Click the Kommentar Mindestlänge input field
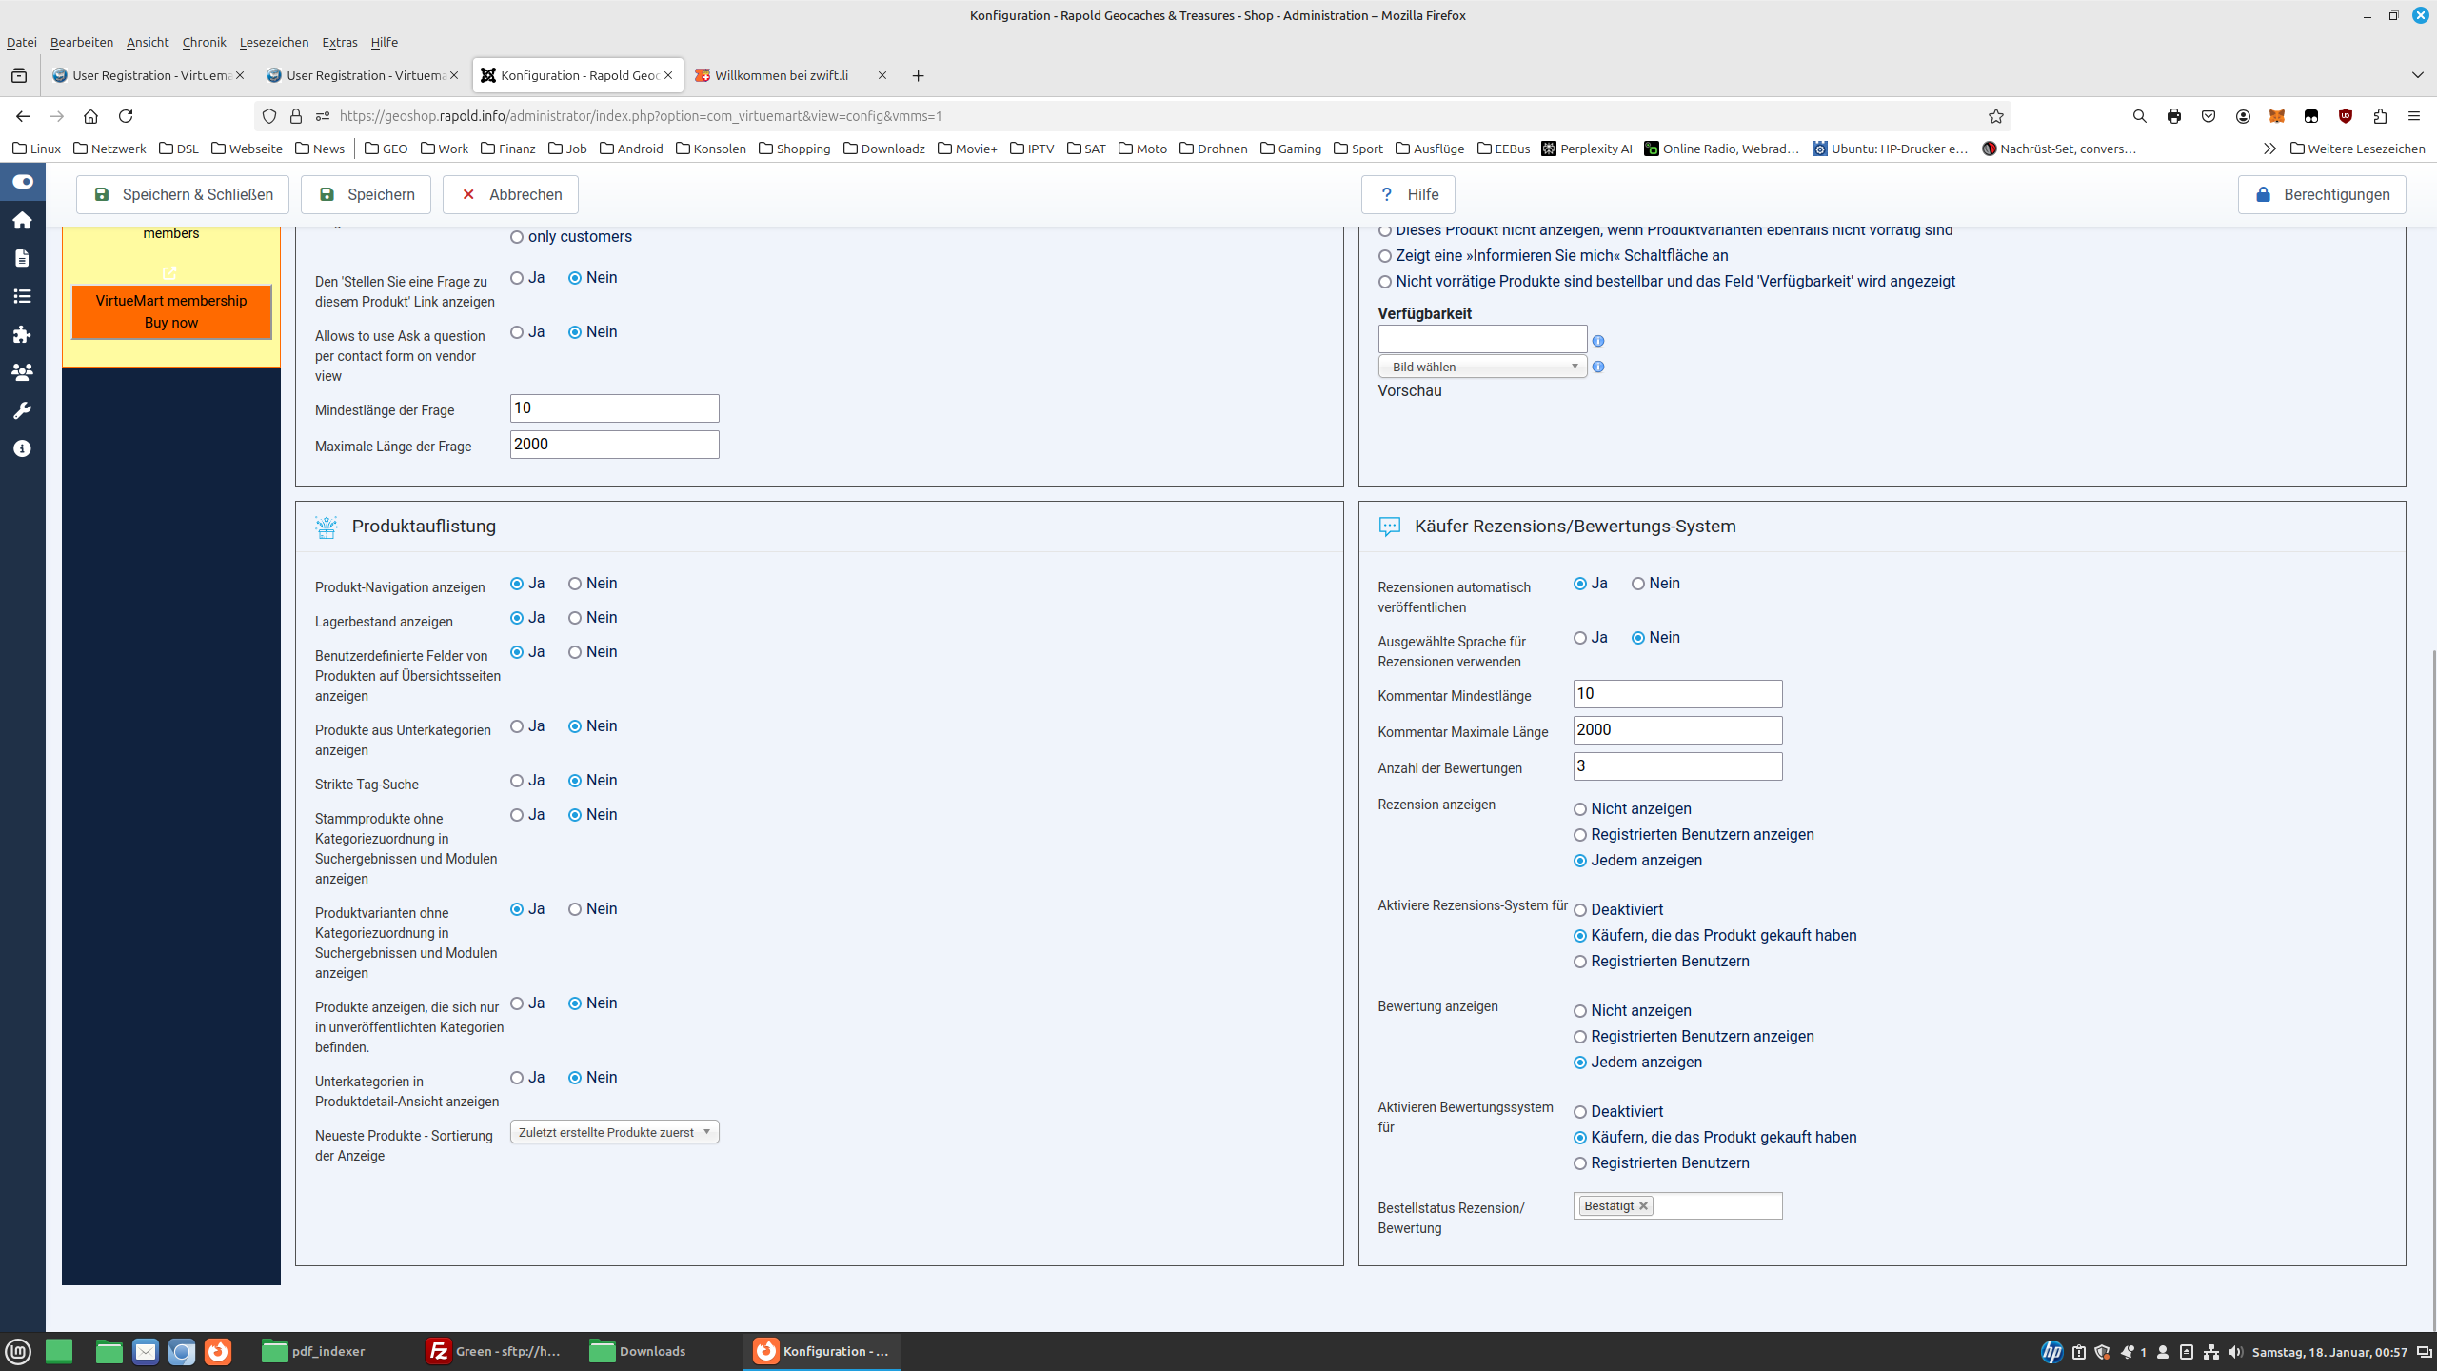Viewport: 2437px width, 1371px height. tap(1676, 694)
